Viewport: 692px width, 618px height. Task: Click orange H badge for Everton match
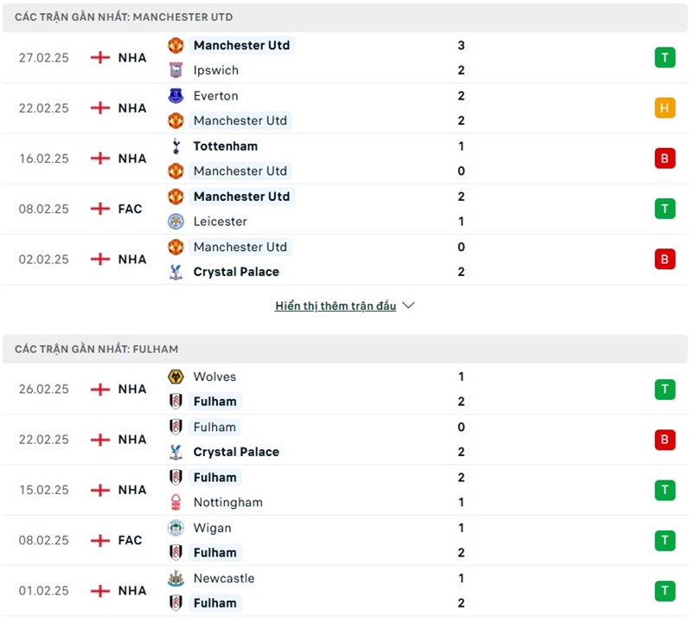tap(664, 108)
